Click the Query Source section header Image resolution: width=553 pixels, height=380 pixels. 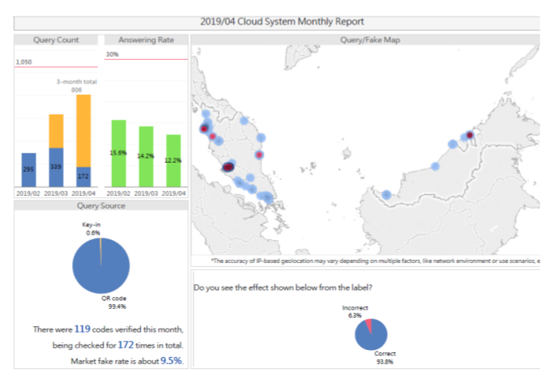click(101, 205)
